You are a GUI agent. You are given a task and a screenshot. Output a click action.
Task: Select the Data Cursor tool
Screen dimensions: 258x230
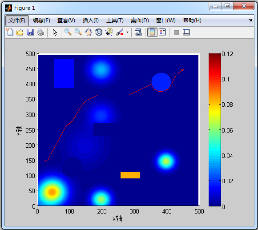coord(109,32)
